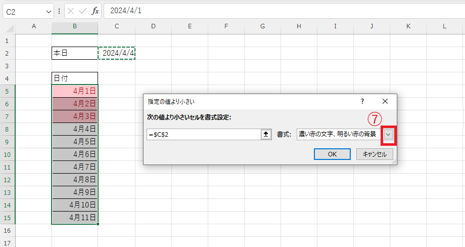Click the Name Box showing C2

(x=24, y=12)
